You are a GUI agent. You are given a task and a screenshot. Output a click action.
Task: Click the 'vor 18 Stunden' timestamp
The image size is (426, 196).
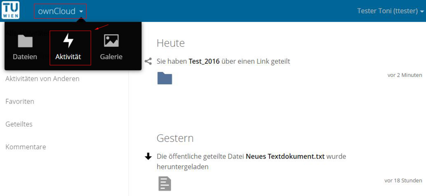point(403,181)
